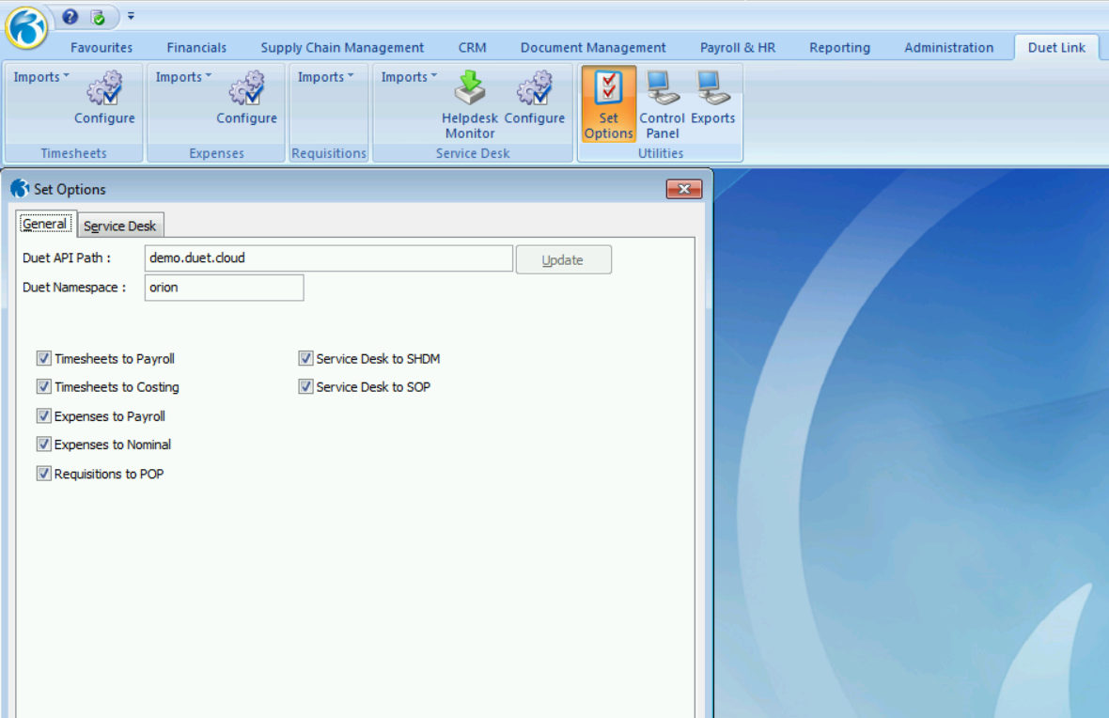
Task: Expand the Requisitions Imports dropdown
Action: coord(326,76)
